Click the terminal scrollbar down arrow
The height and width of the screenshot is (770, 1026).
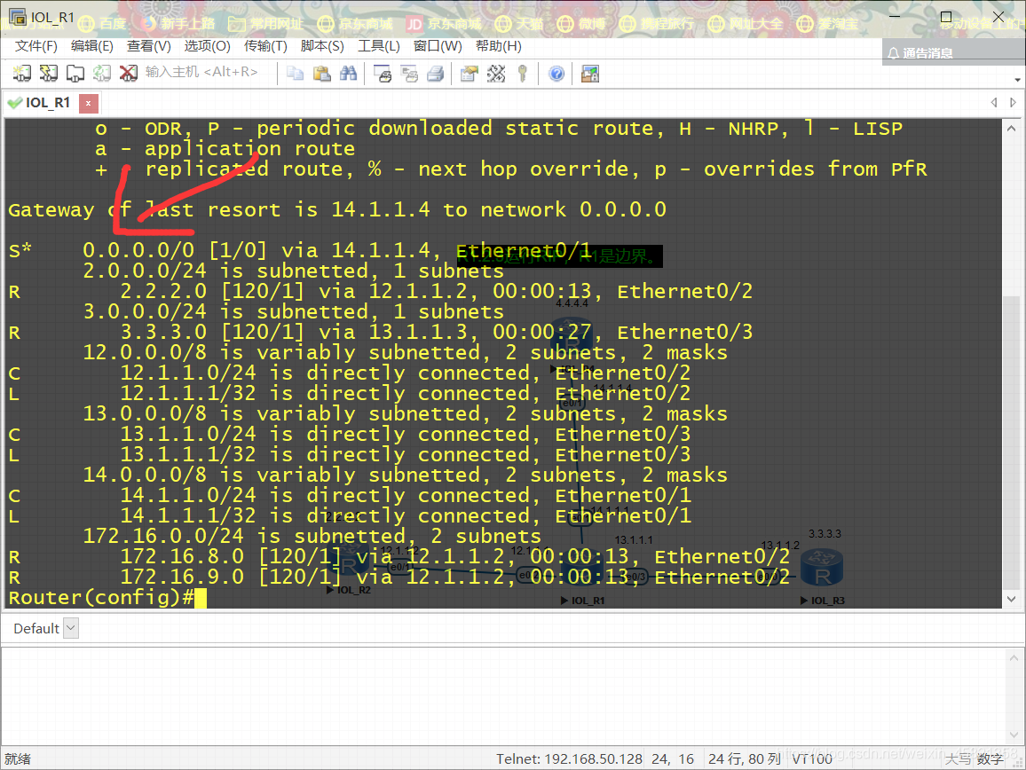(x=1011, y=599)
